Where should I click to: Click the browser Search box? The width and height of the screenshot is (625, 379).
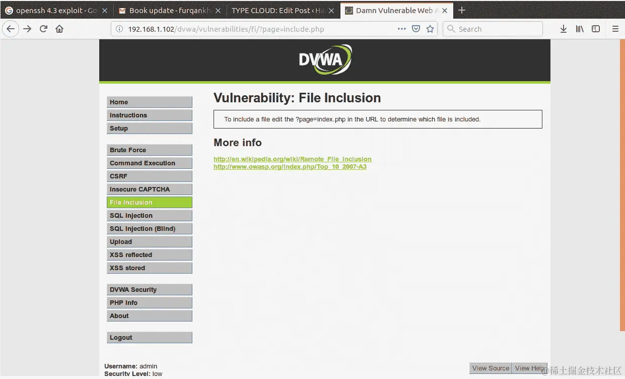[493, 29]
